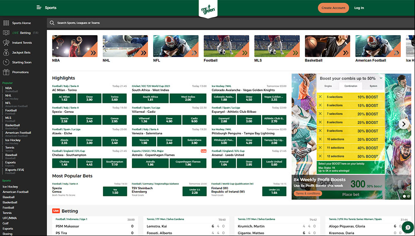Select Yes 1.50 for Spezia Genoa

click(115, 191)
